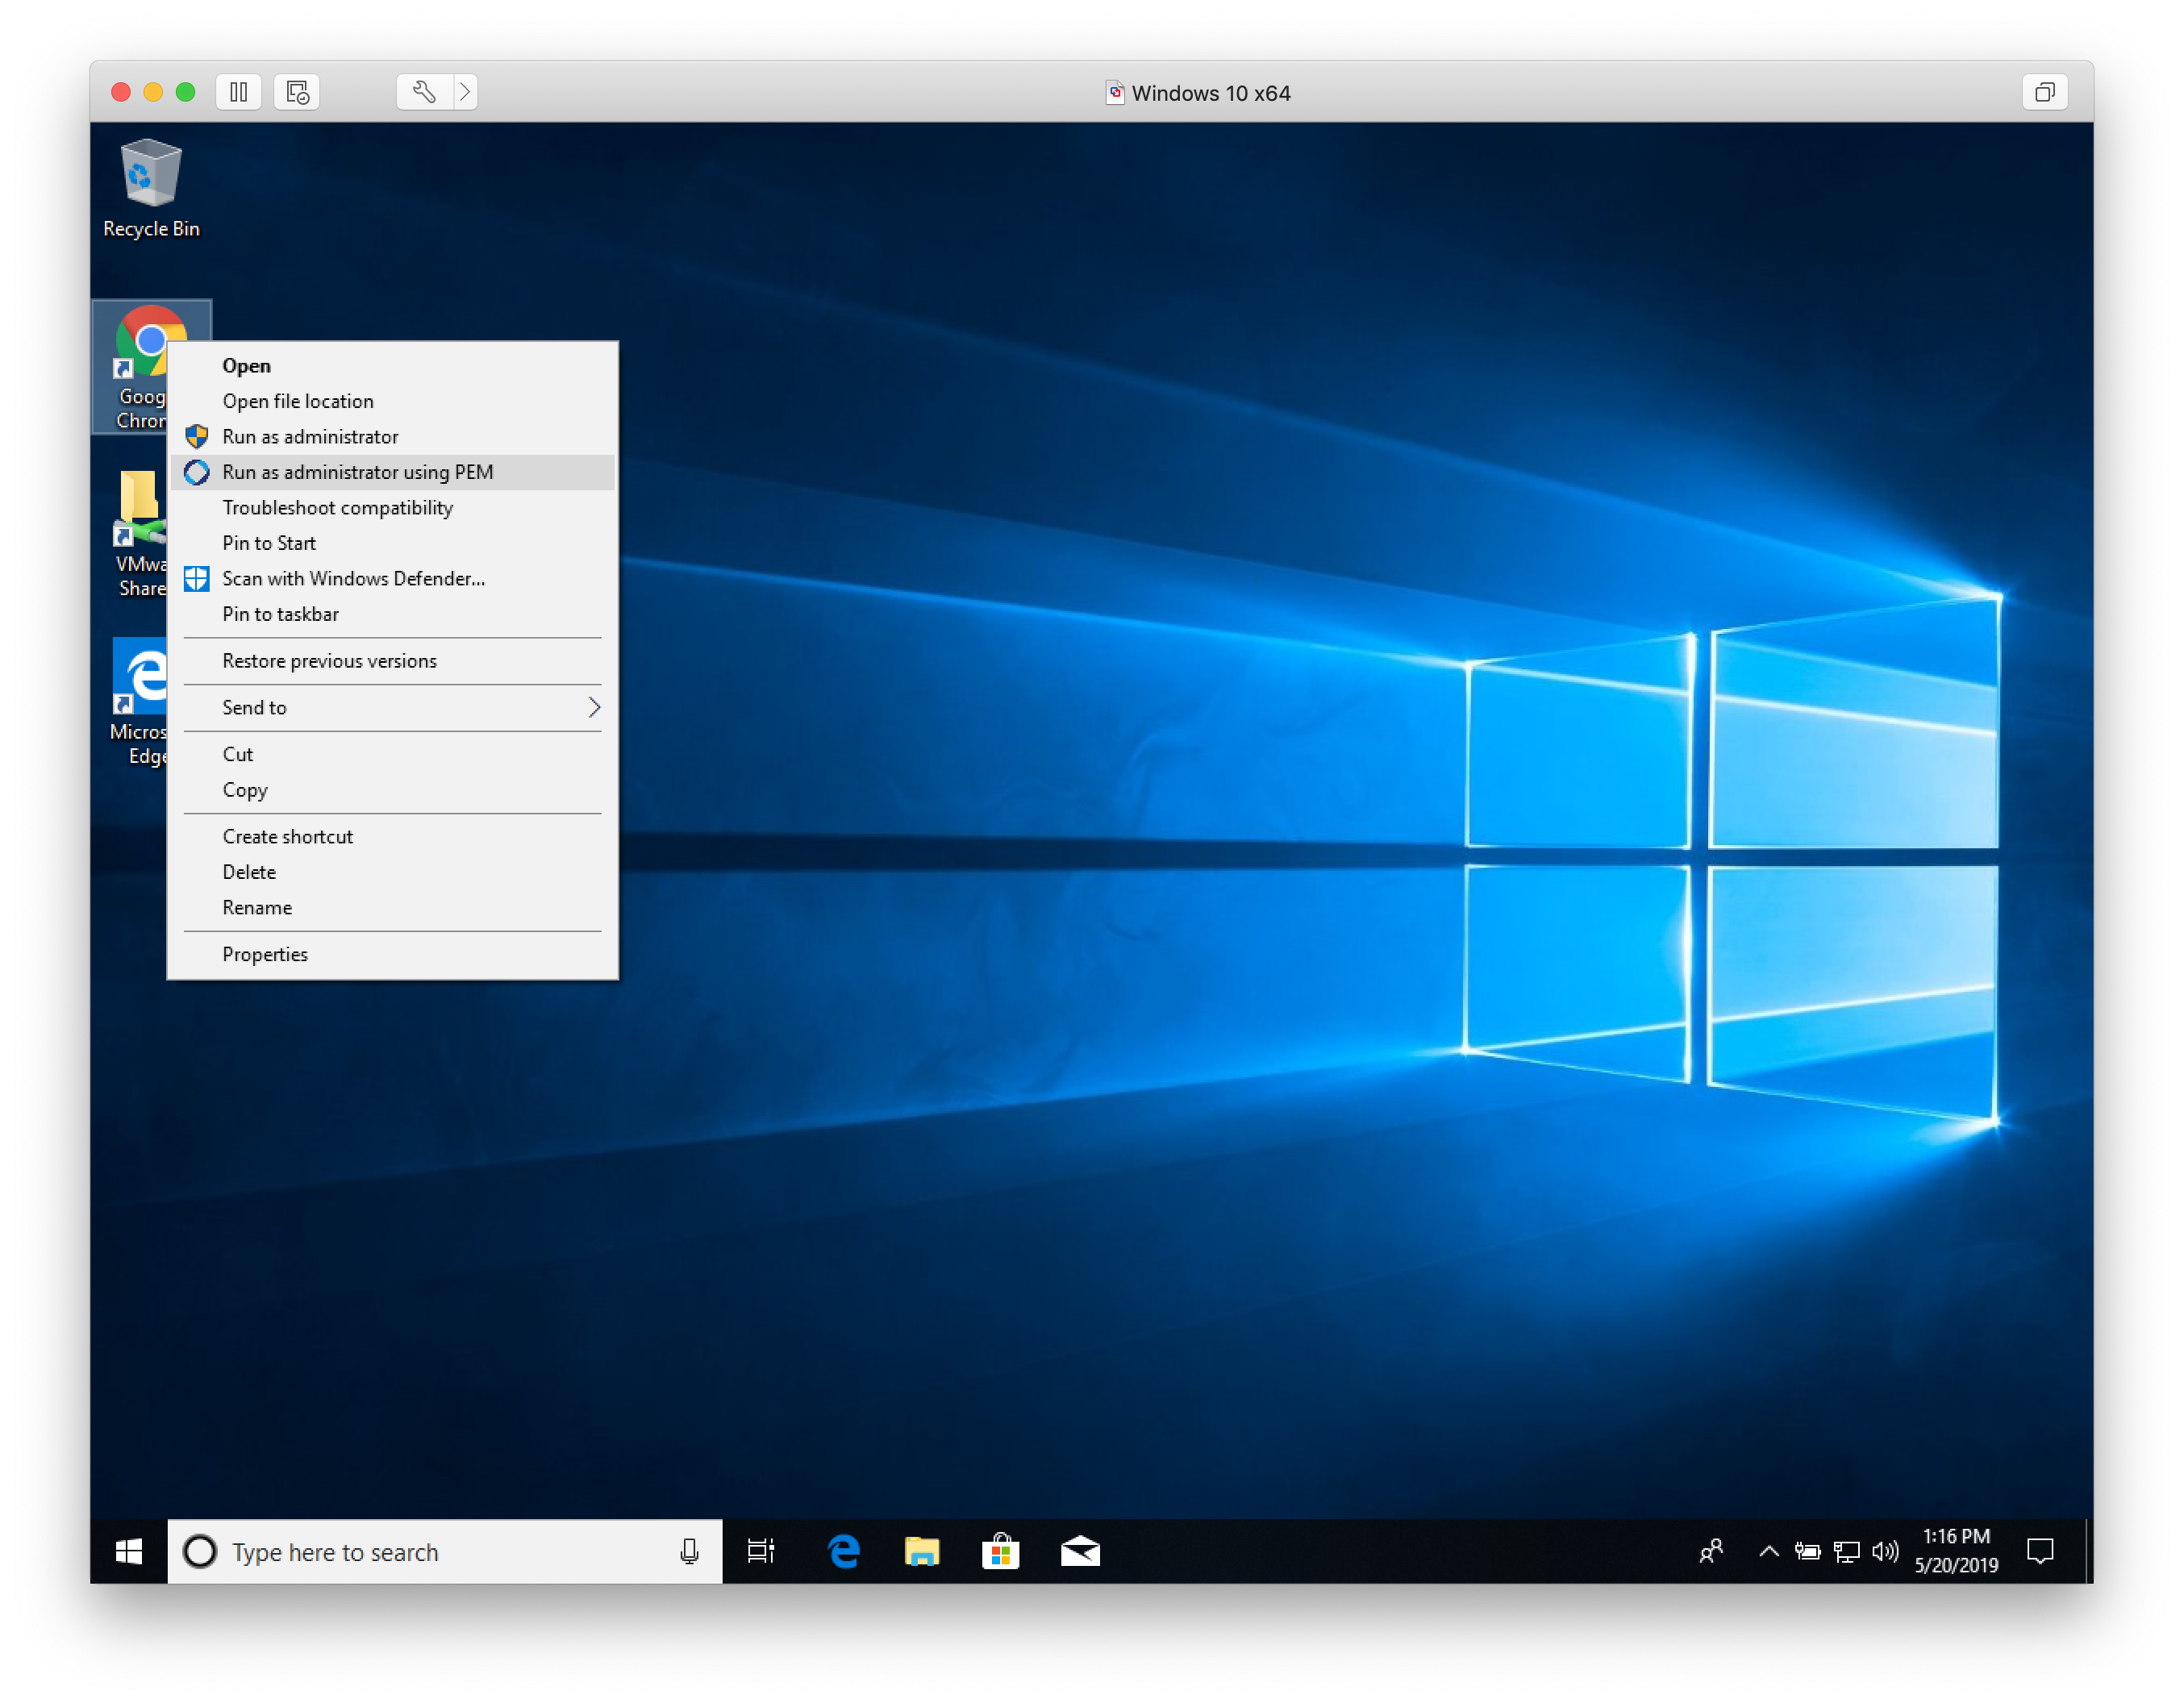Choose Troubleshoot compatibility

pos(392,508)
